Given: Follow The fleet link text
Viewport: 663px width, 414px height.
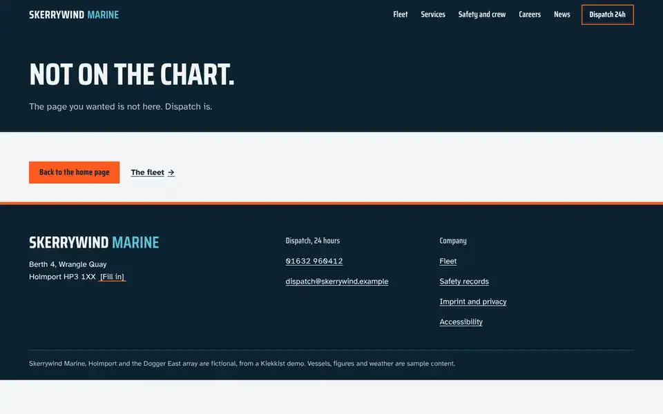Looking at the screenshot, I should [147, 172].
